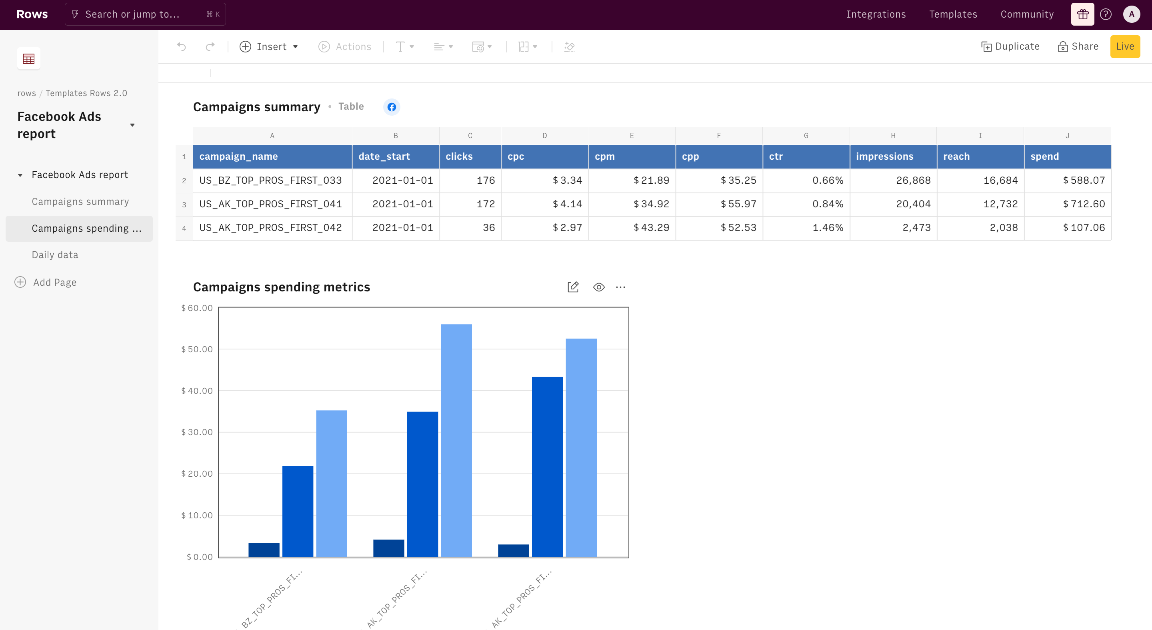Toggle chart visibility with eye icon
The width and height of the screenshot is (1152, 630).
click(x=598, y=287)
